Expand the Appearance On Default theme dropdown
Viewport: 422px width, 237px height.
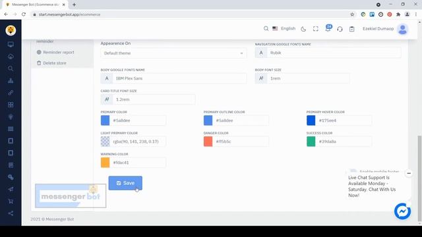click(173, 53)
